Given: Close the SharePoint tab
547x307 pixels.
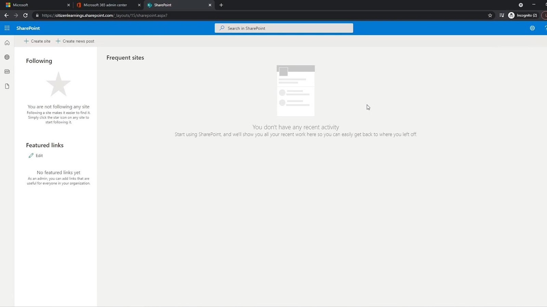Looking at the screenshot, I should [x=210, y=5].
